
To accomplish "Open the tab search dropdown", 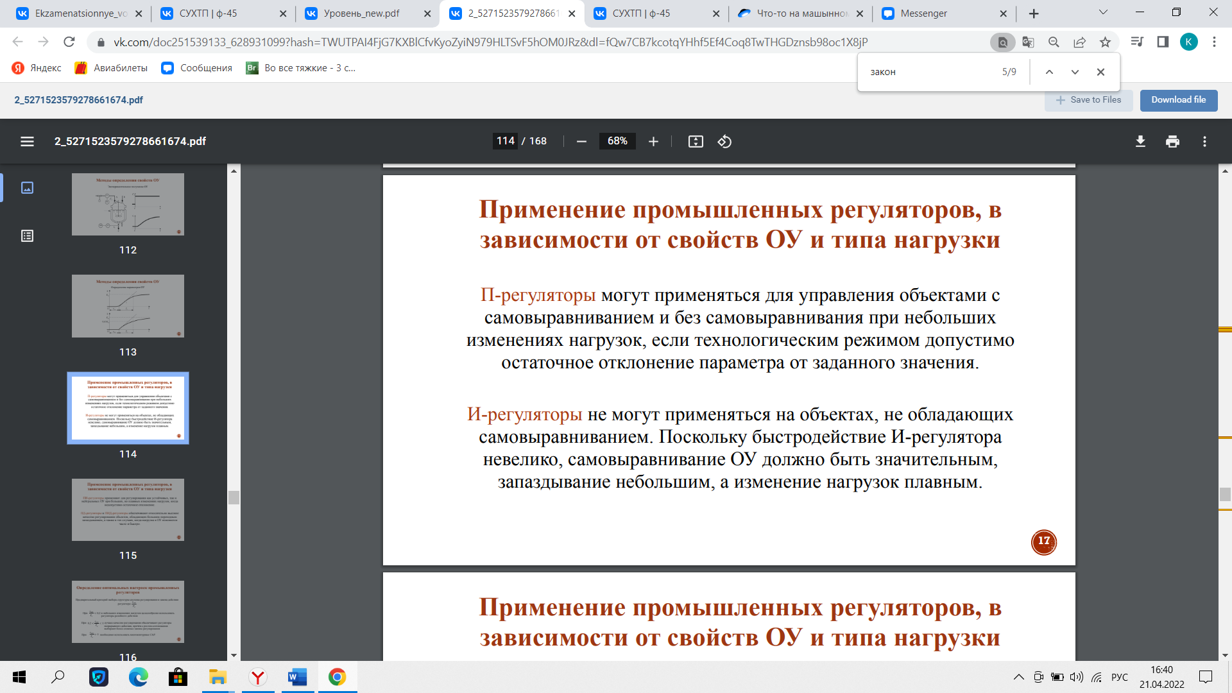I will [x=1103, y=12].
